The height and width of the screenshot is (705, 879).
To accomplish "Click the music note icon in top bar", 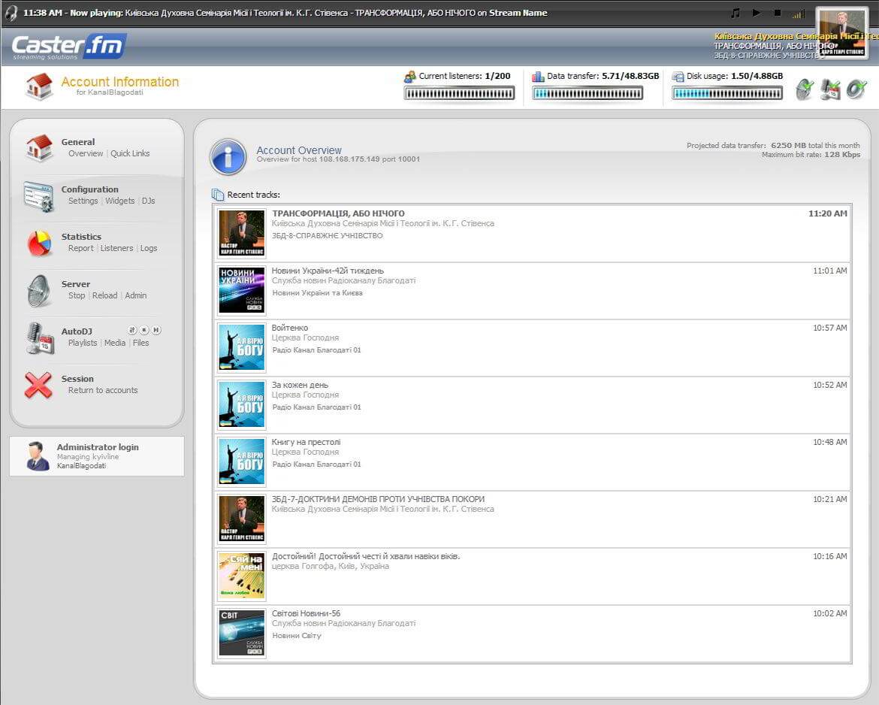I will point(736,13).
